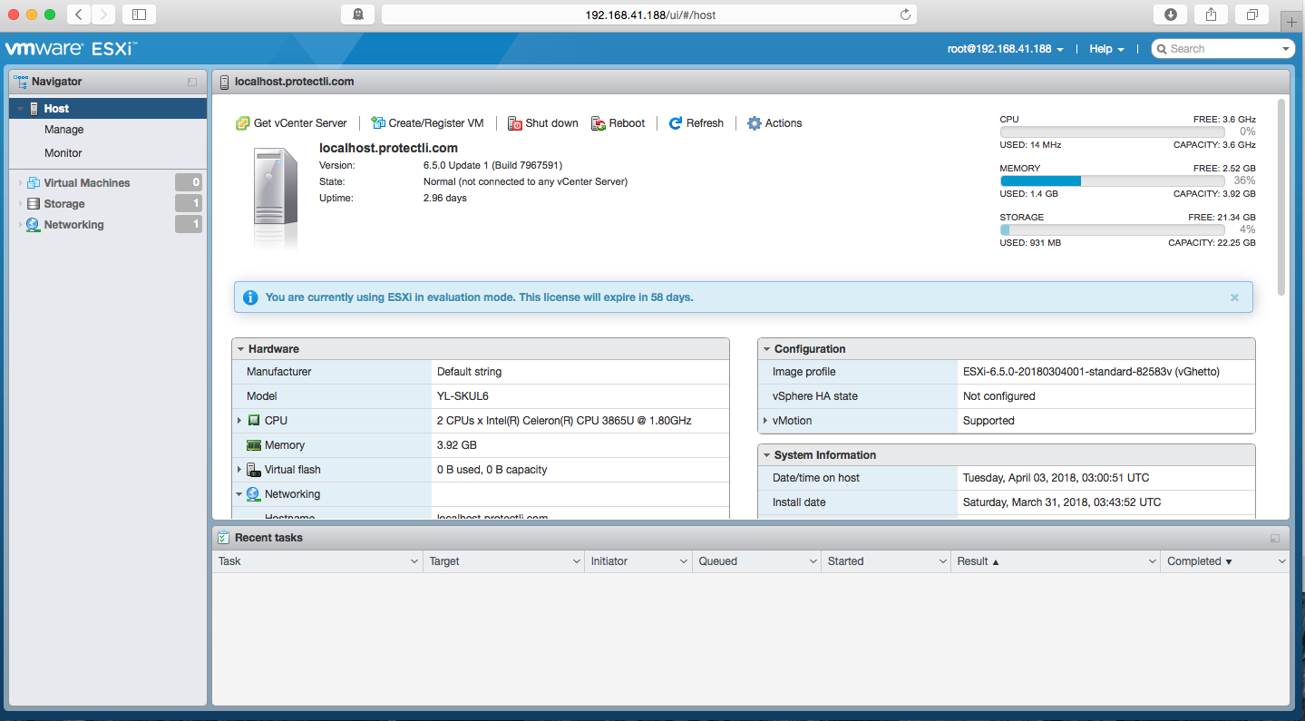The height and width of the screenshot is (721, 1305).
Task: Click the Safari reload page icon
Action: [905, 15]
